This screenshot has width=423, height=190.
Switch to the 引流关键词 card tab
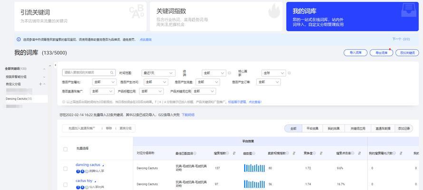coord(80,17)
